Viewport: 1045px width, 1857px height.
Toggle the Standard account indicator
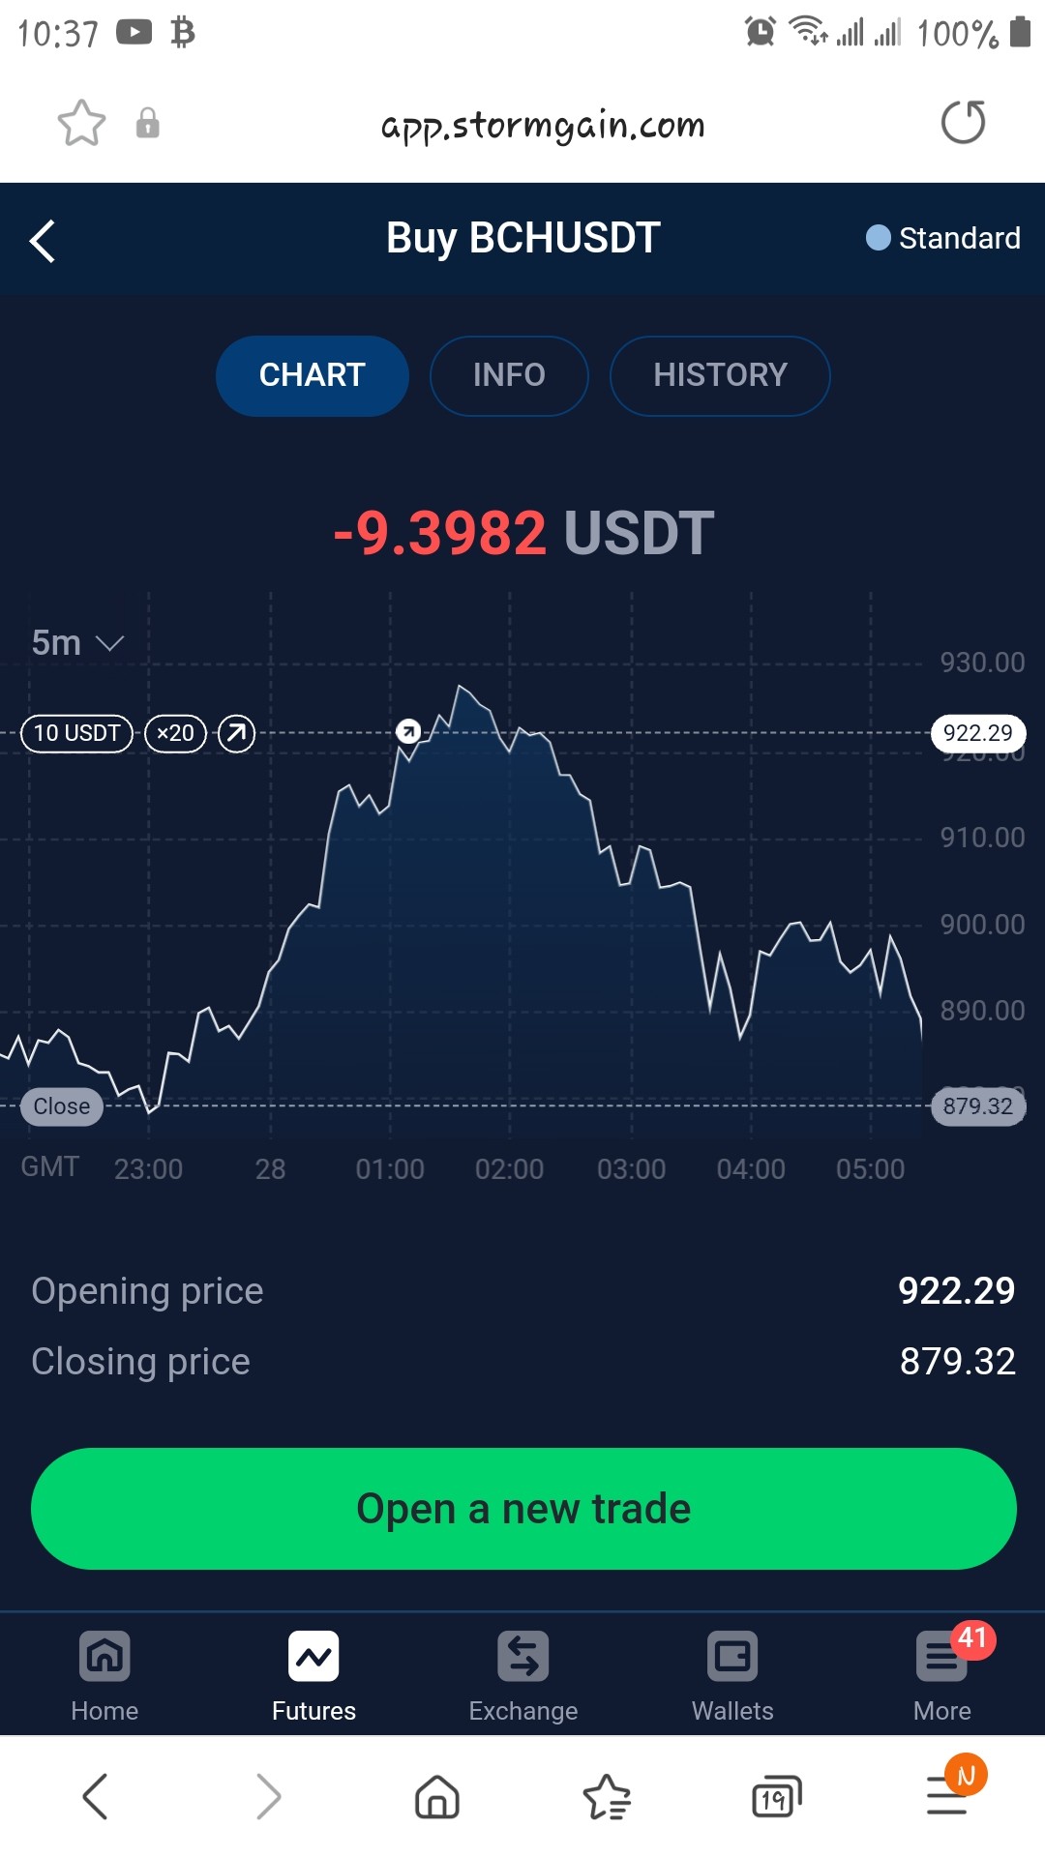point(942,238)
